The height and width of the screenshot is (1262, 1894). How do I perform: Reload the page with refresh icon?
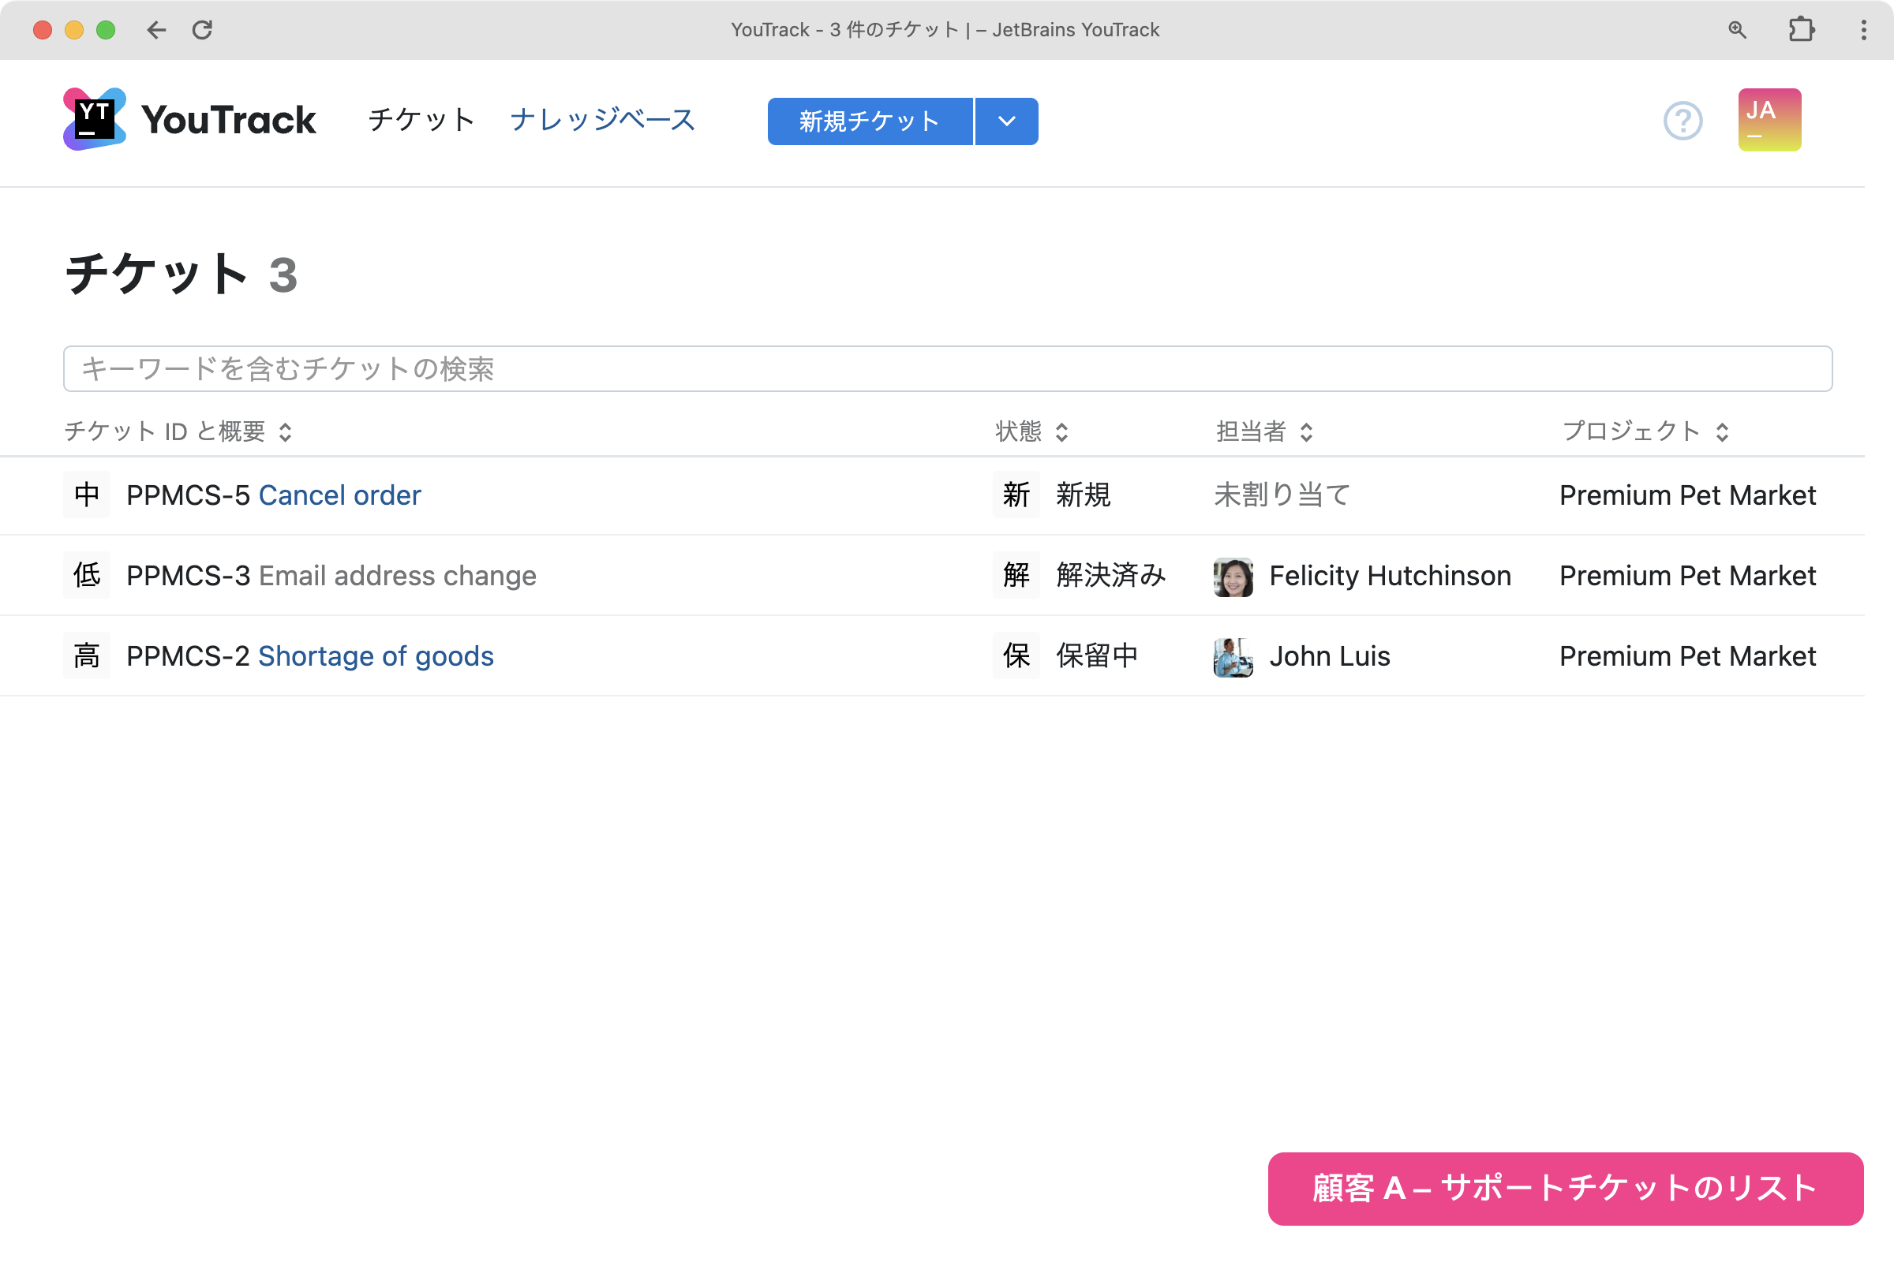click(x=202, y=30)
